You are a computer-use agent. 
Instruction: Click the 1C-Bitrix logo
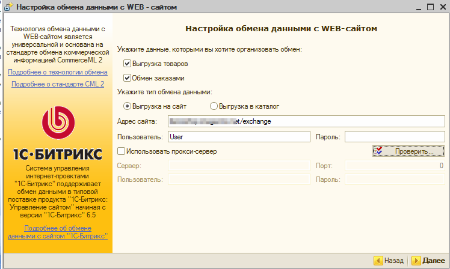[58, 122]
